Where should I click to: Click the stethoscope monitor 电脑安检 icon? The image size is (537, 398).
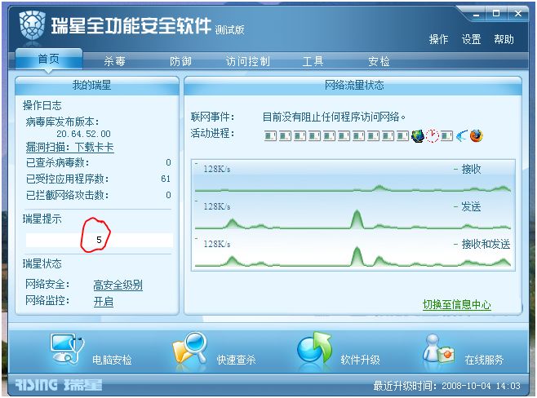[x=67, y=349]
